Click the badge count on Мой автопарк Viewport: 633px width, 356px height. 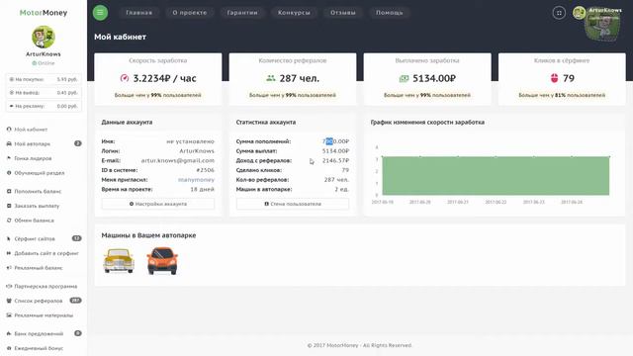pos(78,143)
